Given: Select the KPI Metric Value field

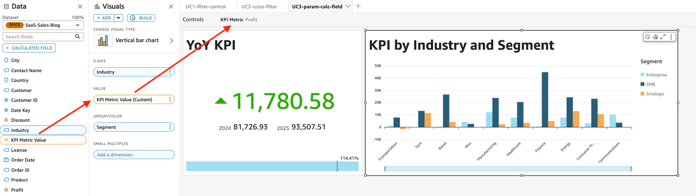Looking at the screenshot, I should pos(44,140).
